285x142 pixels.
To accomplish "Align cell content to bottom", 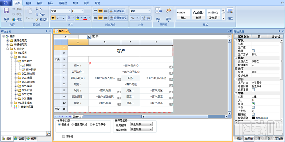I will click(x=106, y=11).
